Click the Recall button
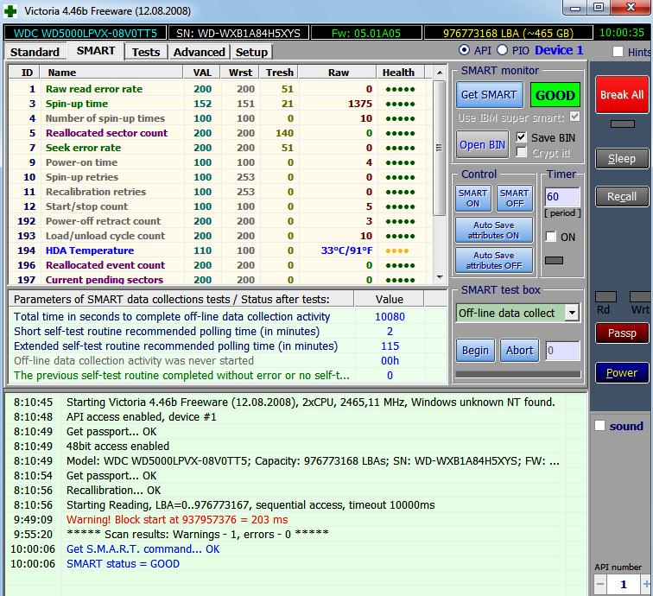 tap(622, 197)
